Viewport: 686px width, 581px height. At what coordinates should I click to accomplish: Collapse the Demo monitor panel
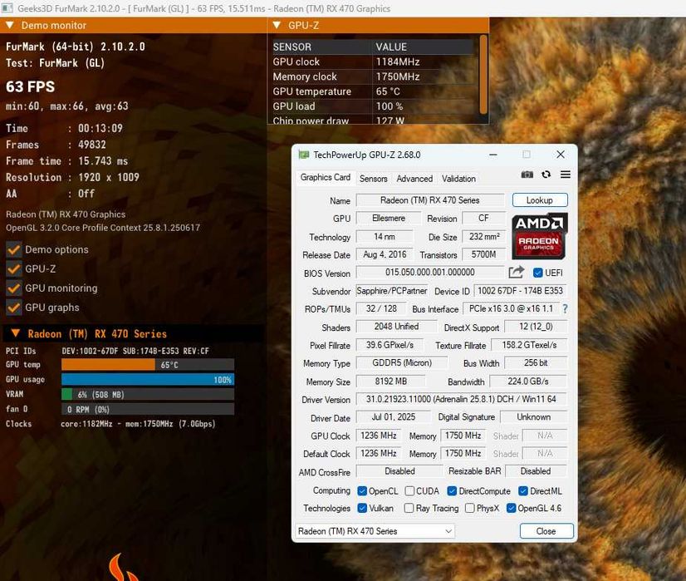10,25
